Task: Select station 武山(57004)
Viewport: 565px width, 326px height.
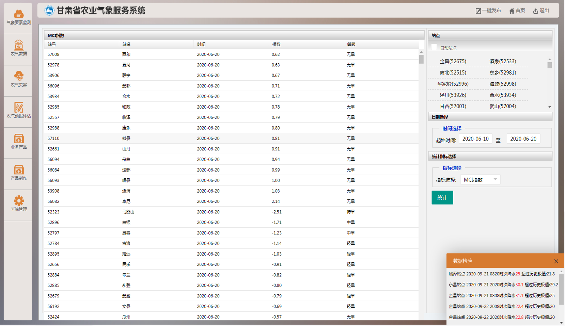Action: click(503, 107)
